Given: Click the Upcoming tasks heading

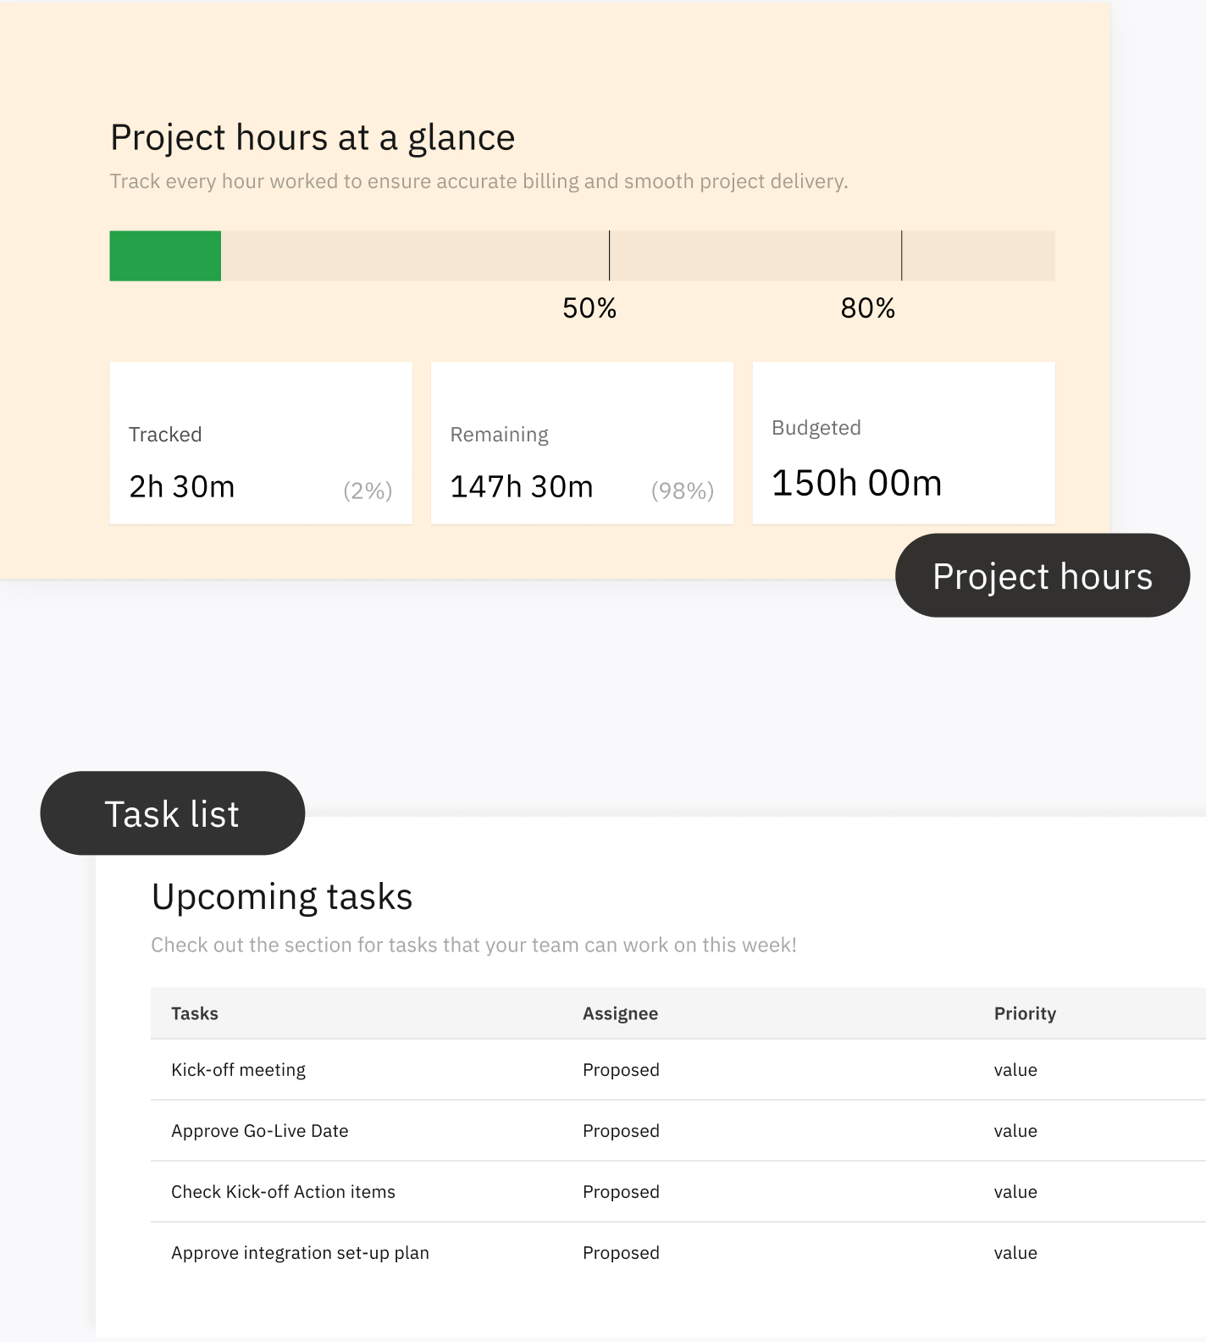Looking at the screenshot, I should click(282, 897).
